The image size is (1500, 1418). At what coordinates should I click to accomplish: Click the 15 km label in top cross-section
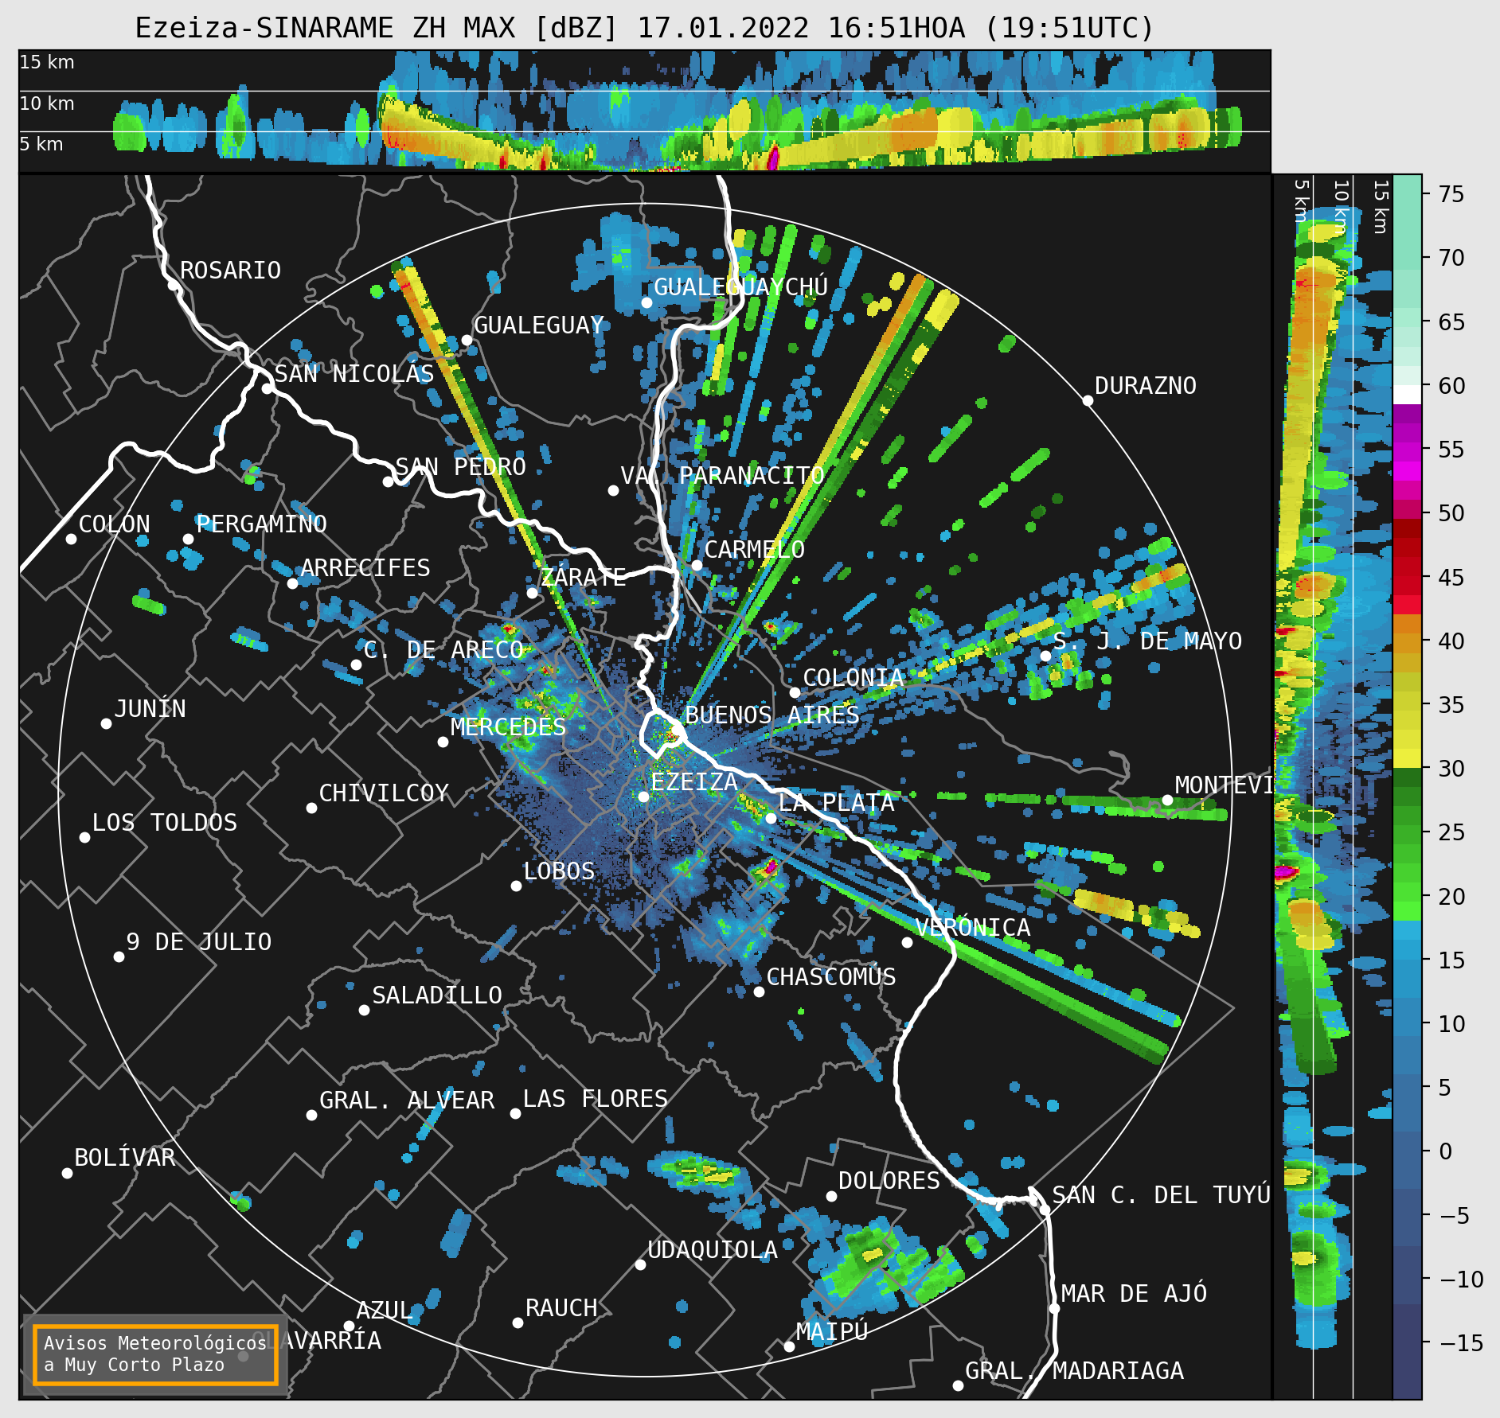tap(47, 62)
